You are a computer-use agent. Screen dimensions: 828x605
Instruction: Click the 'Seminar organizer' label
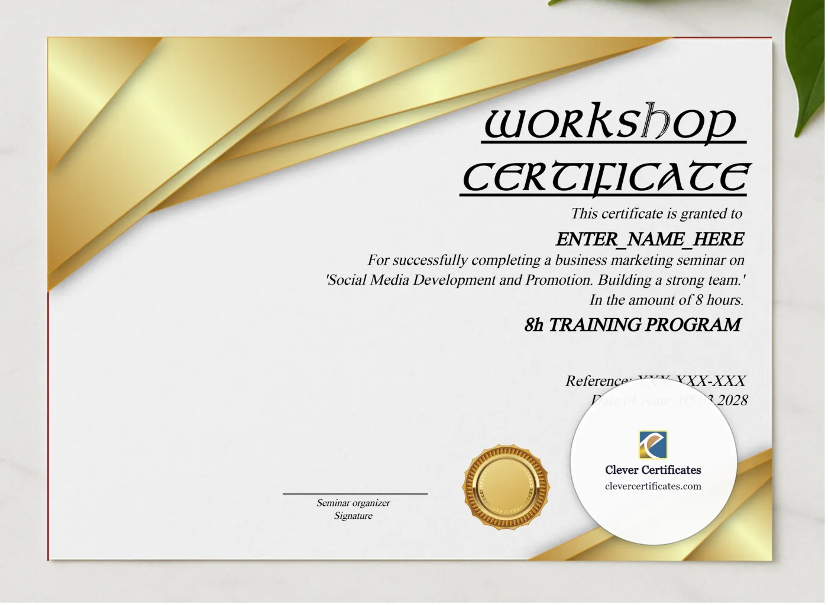tap(353, 503)
